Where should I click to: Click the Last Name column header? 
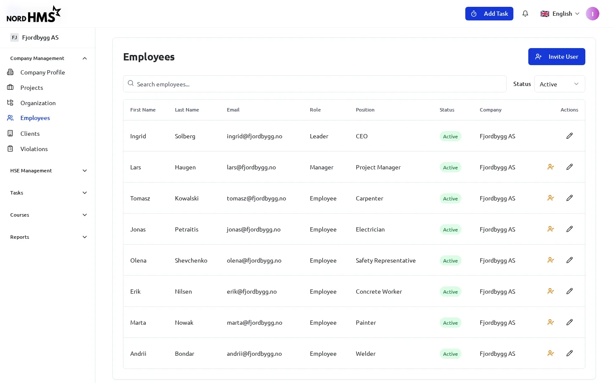(187, 110)
